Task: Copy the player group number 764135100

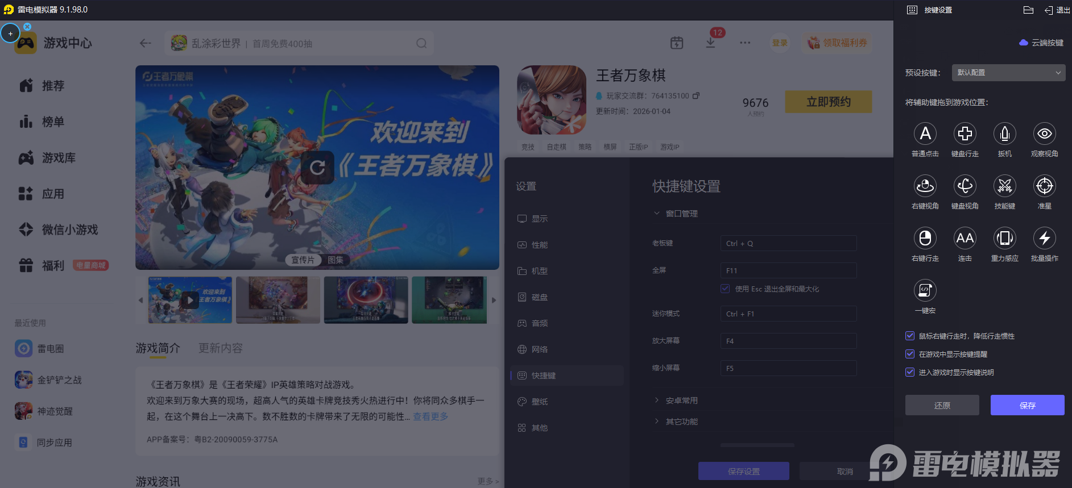Action: 696,95
